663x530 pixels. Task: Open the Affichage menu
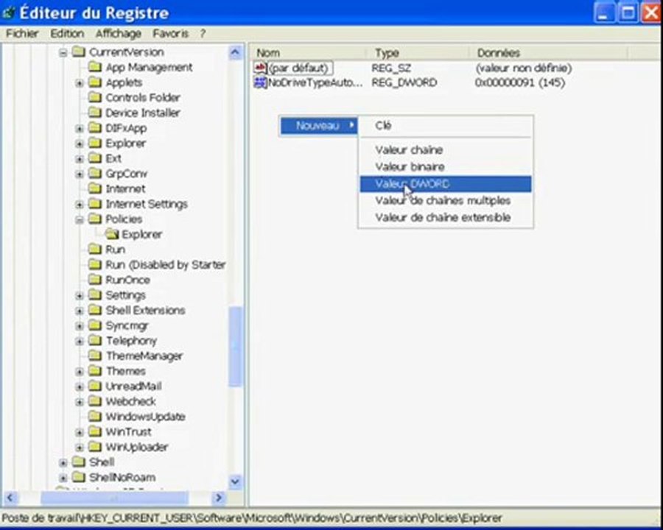coord(118,33)
